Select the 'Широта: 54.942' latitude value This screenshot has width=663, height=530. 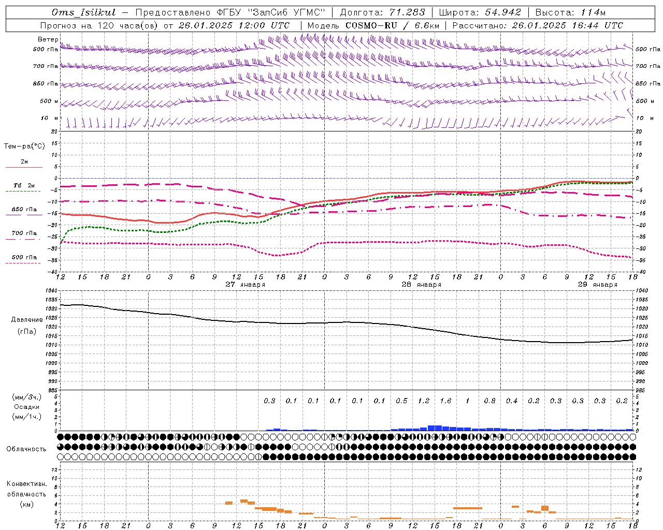(x=480, y=12)
